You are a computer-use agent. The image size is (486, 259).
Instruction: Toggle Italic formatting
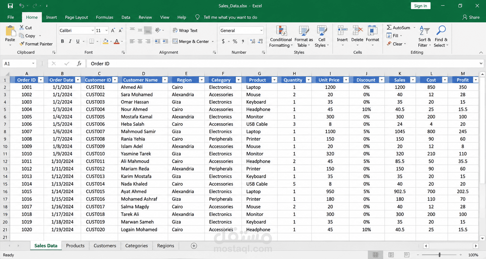pyautogui.click(x=70, y=41)
